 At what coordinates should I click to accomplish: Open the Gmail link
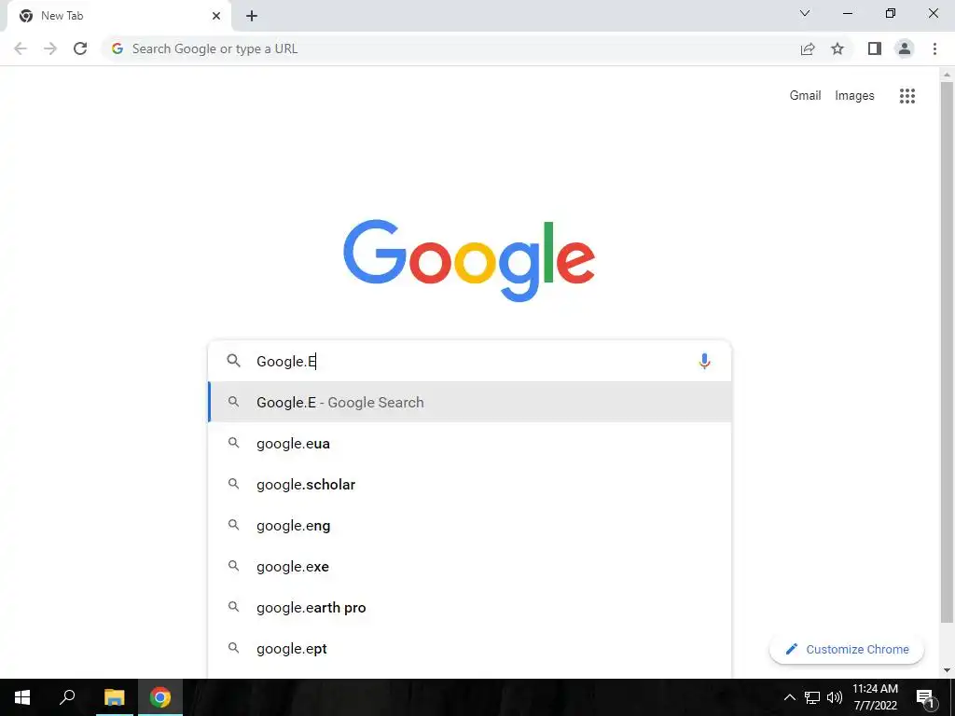pyautogui.click(x=805, y=96)
